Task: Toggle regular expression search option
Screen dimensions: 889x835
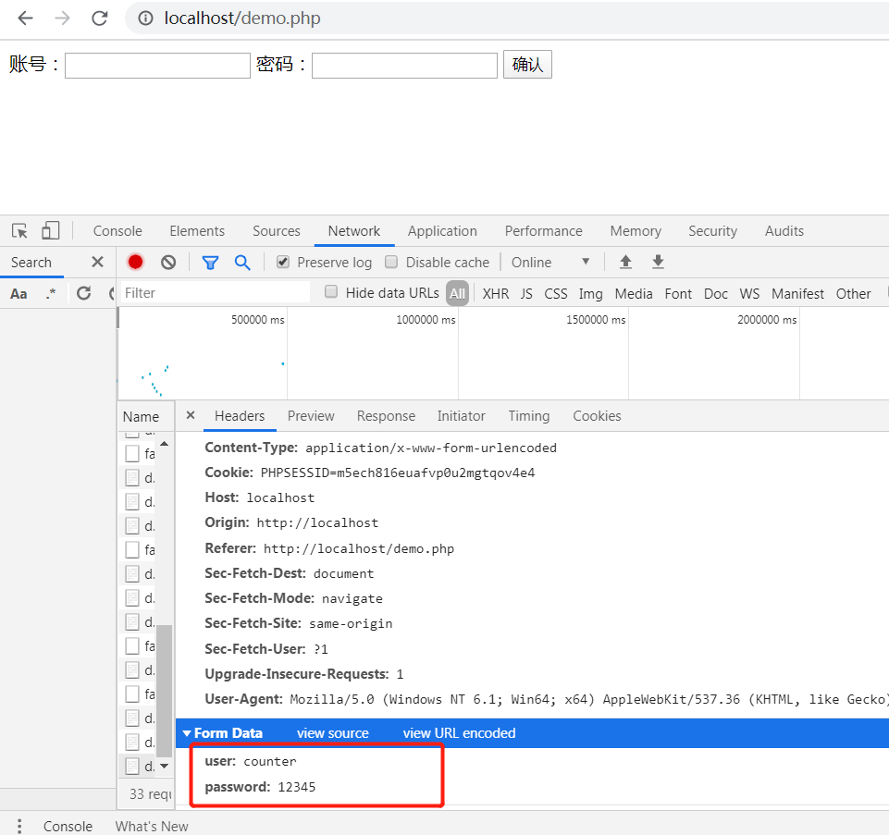Action: (51, 293)
